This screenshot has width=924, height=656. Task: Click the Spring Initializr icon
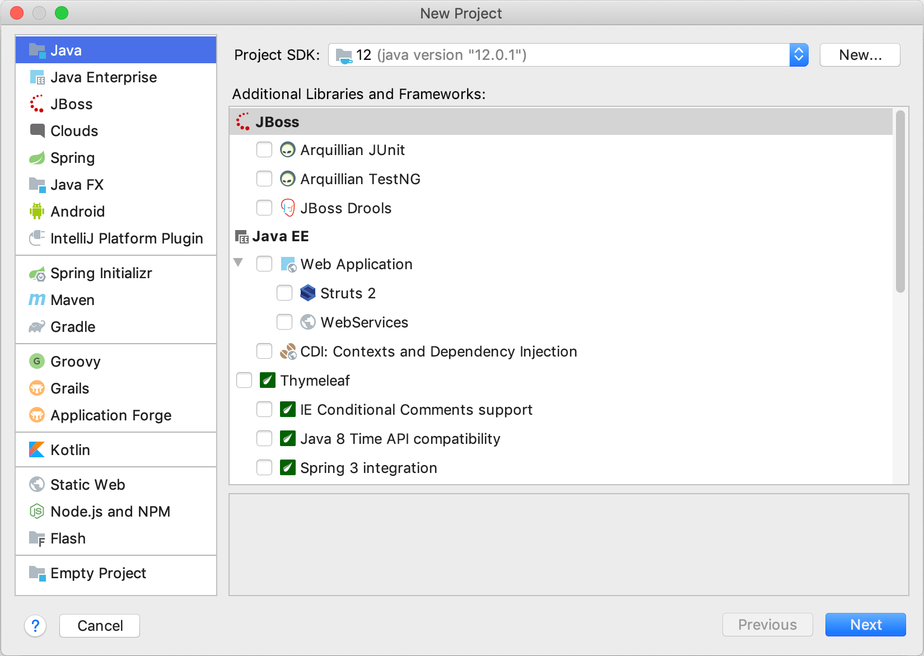pos(37,273)
